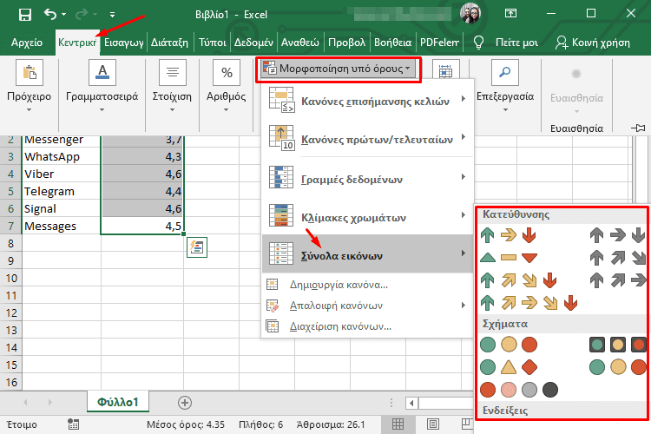
Task: Click next sheet navigation arrow
Action: point(50,403)
